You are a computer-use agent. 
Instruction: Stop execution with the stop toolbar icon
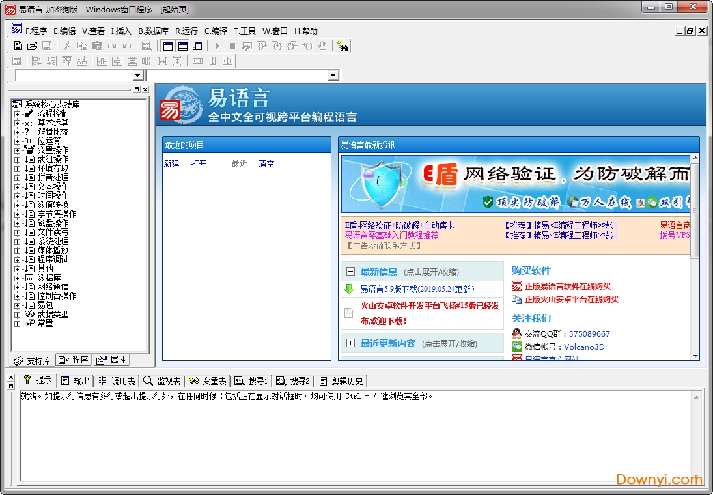click(x=232, y=46)
